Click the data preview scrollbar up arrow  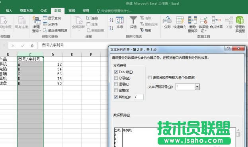(238, 130)
